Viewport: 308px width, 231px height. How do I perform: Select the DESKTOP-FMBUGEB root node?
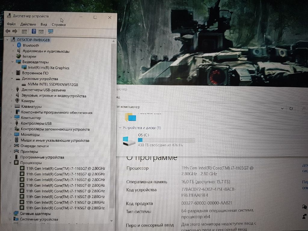pos(34,40)
